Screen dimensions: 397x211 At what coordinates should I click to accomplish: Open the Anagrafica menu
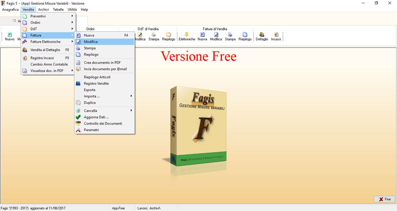tap(10, 9)
